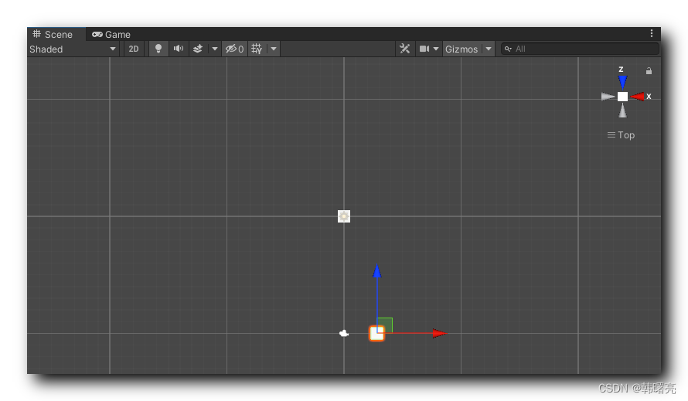Toggle the Gizmos button
The image size is (688, 401).
tap(462, 49)
